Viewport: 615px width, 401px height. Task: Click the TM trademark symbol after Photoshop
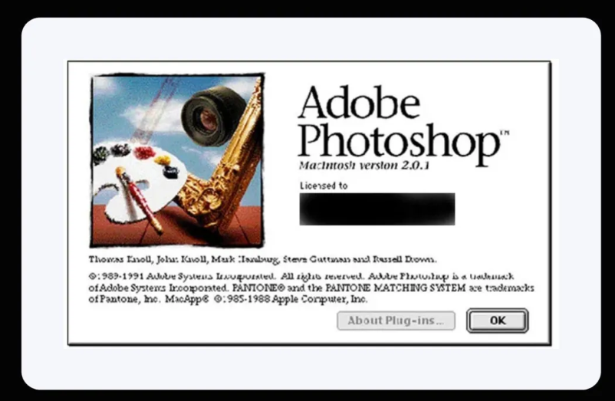(x=505, y=133)
